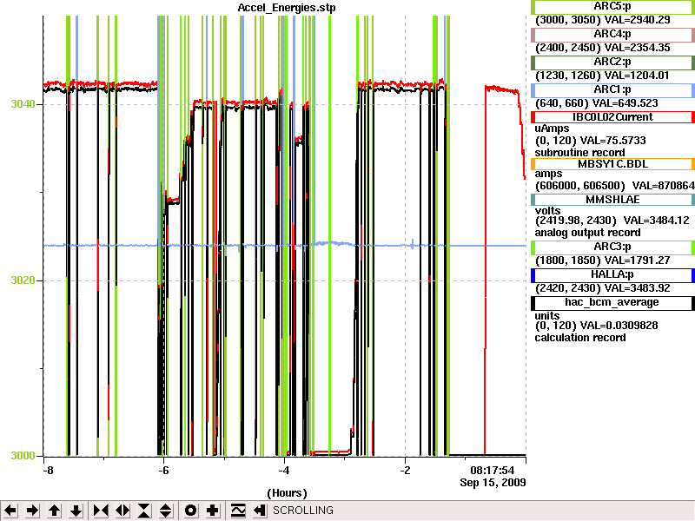695x521 pixels.
Task: Select the MBSY1C.BDL curve legend
Action: (x=612, y=164)
